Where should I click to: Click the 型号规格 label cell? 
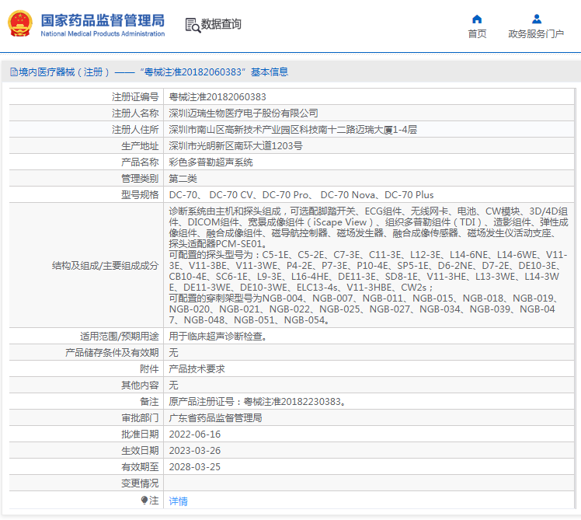(86, 195)
